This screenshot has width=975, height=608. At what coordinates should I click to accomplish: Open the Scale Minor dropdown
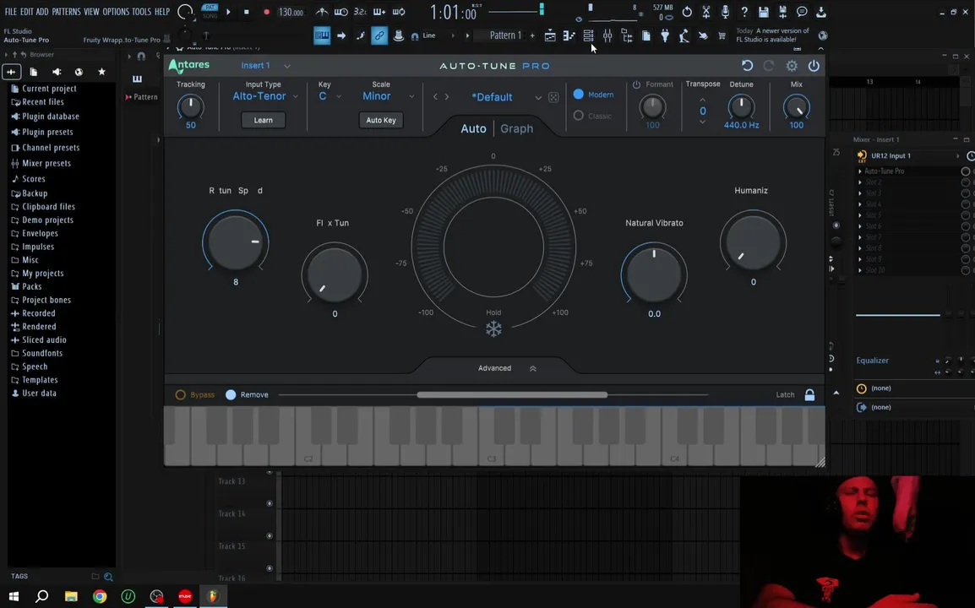pos(389,96)
